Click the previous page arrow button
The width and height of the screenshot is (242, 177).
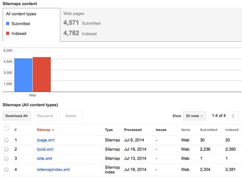(x=233, y=116)
